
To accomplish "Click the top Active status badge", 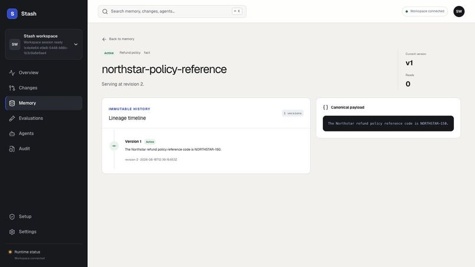I will click(x=109, y=53).
